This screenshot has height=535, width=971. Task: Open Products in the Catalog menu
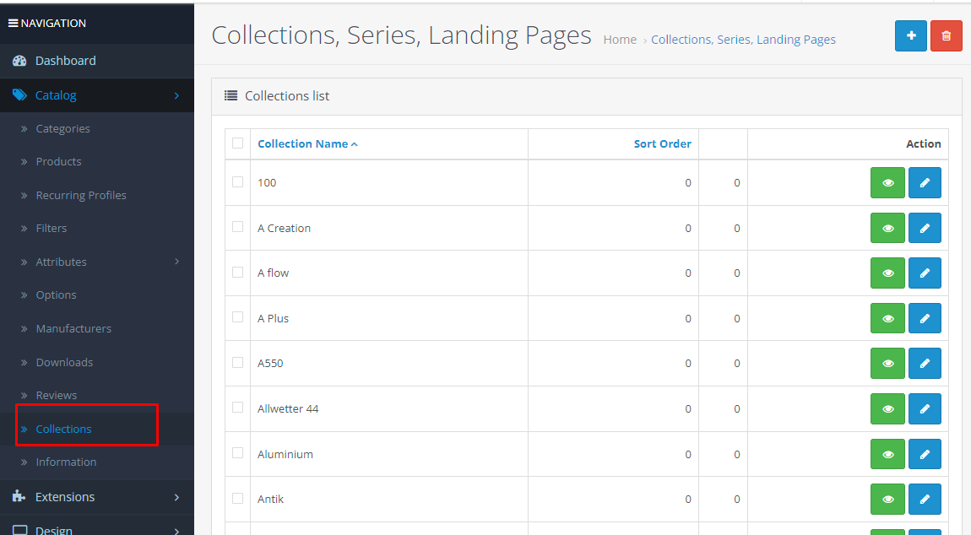point(58,162)
